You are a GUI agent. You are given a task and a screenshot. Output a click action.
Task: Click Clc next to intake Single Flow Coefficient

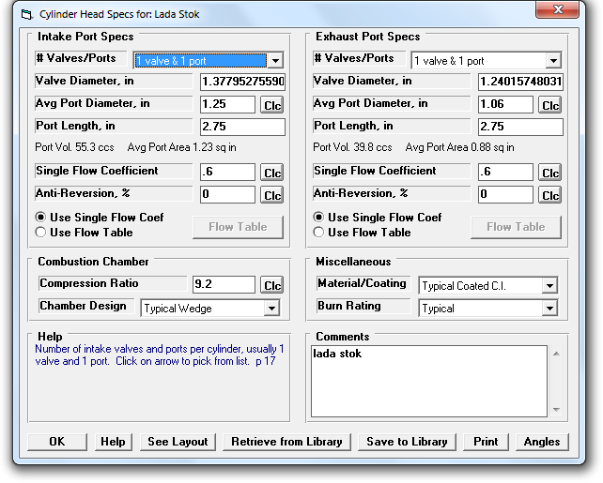click(x=271, y=173)
